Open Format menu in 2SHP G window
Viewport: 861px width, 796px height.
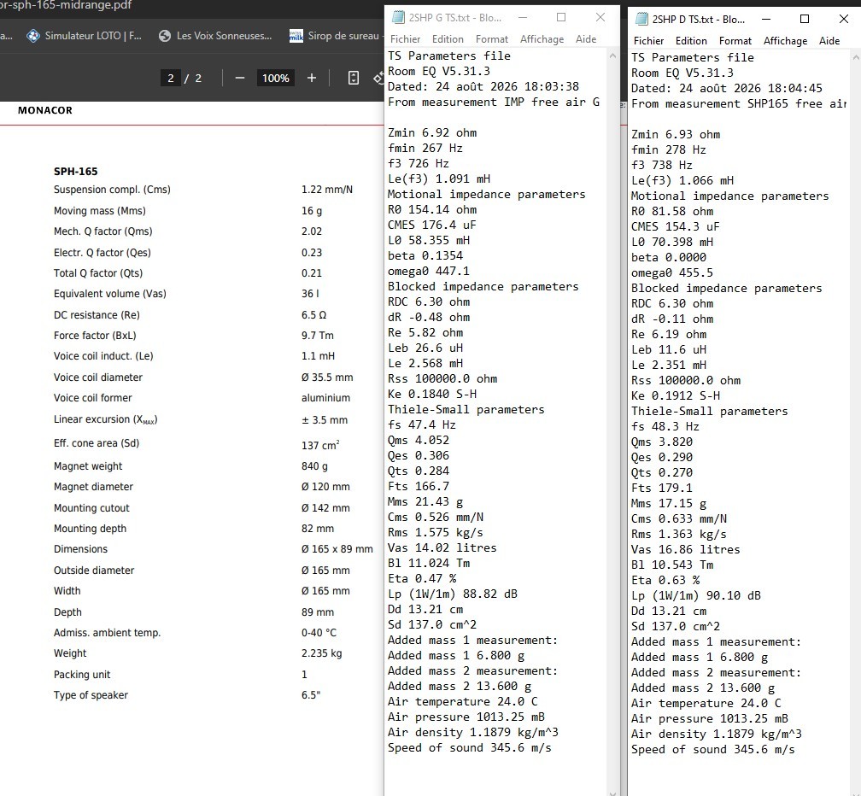491,39
